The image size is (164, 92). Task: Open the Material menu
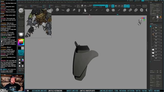58,2
